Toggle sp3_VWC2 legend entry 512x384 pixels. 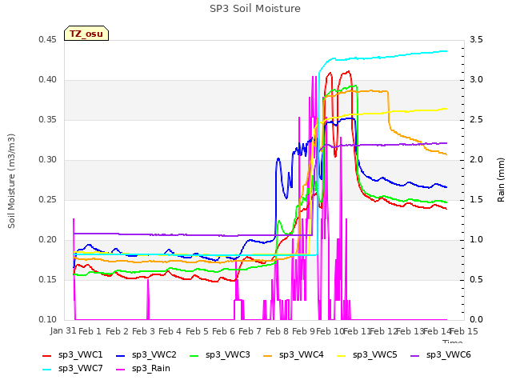click(x=146, y=354)
